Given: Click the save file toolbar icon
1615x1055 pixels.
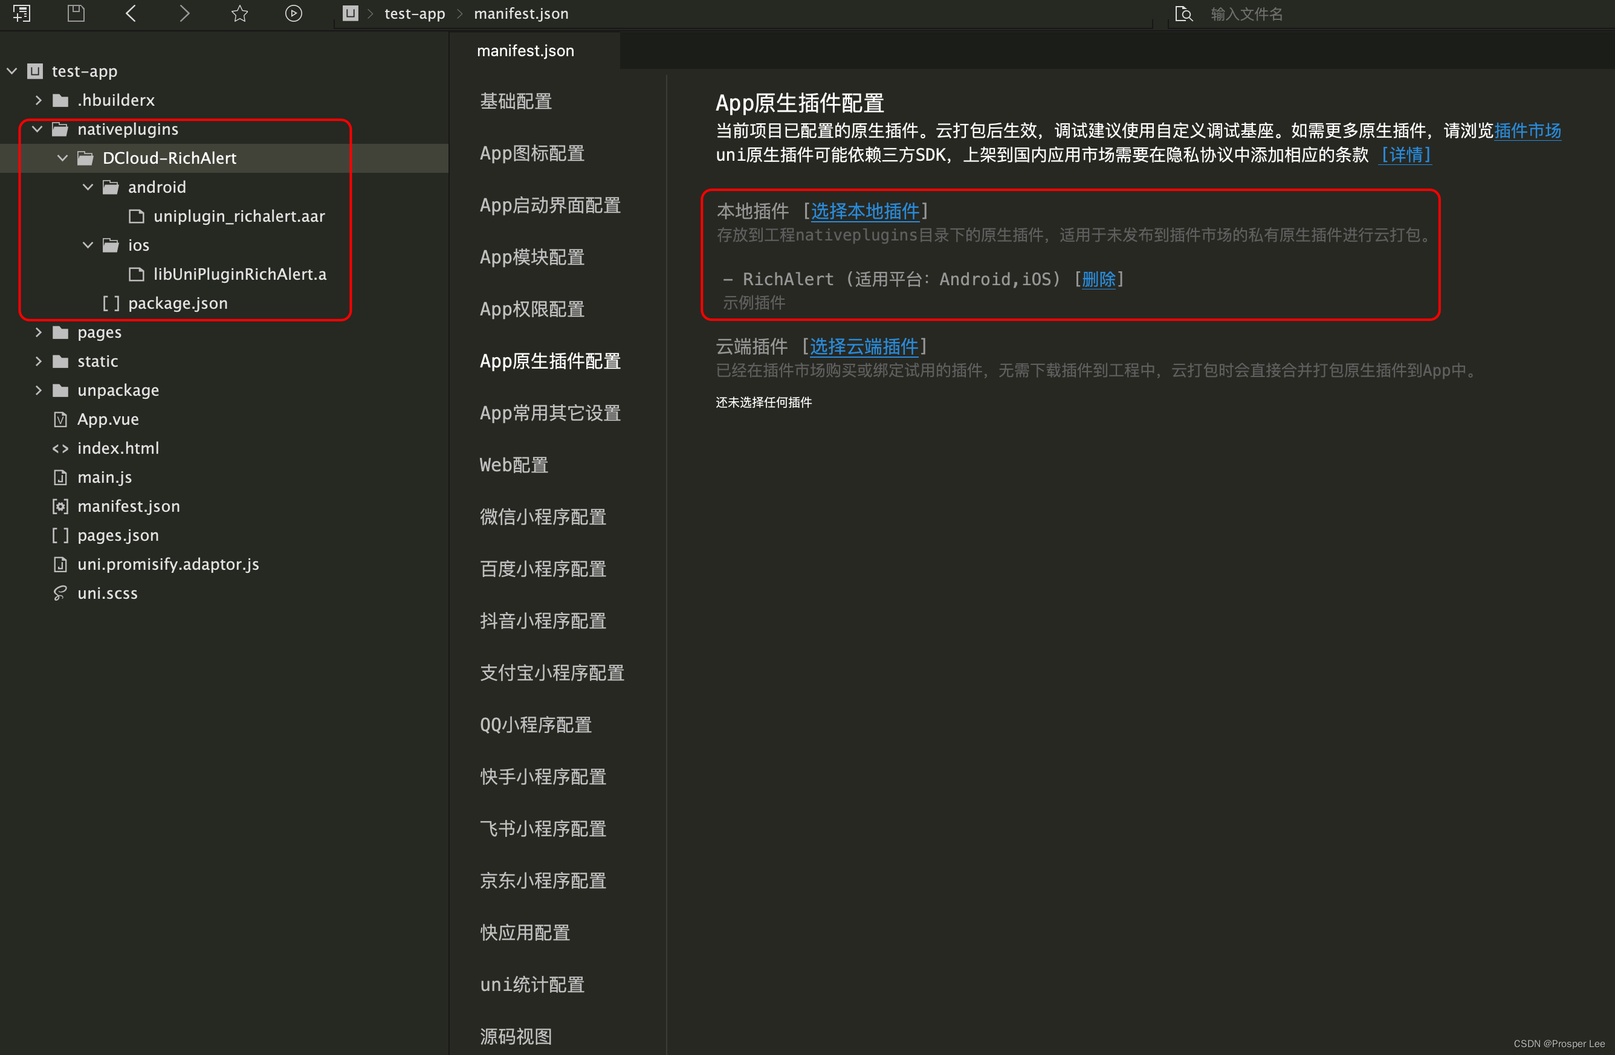Looking at the screenshot, I should pos(76,13).
